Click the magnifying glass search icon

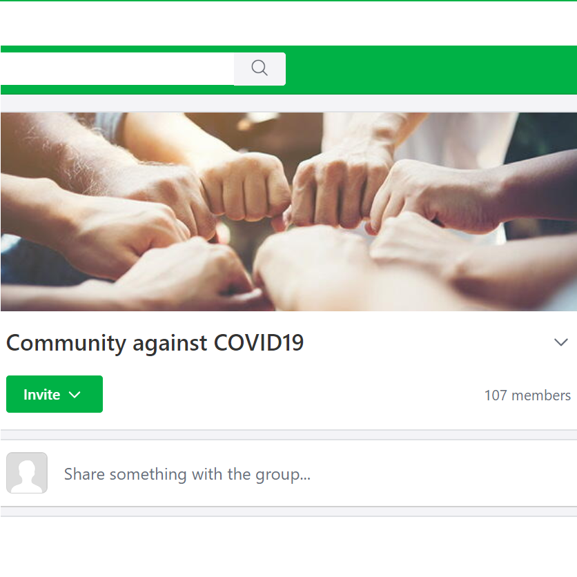tap(260, 68)
